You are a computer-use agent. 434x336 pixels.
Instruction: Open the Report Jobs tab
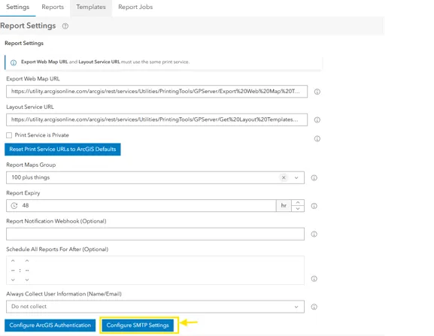pos(135,8)
